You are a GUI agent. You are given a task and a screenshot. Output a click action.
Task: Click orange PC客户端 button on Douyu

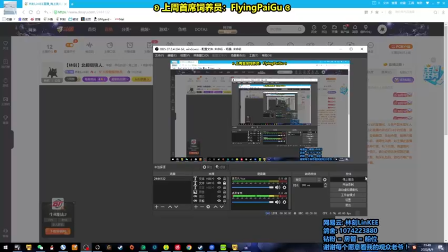click(x=400, y=46)
